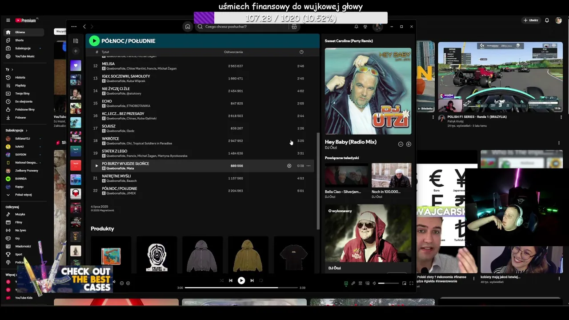Open the Spotify profile avatar menu

pos(377,27)
